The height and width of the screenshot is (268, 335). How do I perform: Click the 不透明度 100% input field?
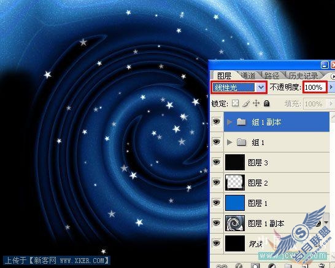pos(315,87)
